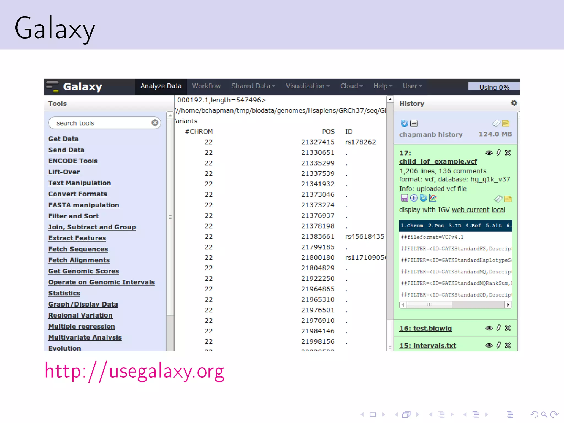Open the http://usegalaxy.org link
564x423 pixels.
[135, 371]
